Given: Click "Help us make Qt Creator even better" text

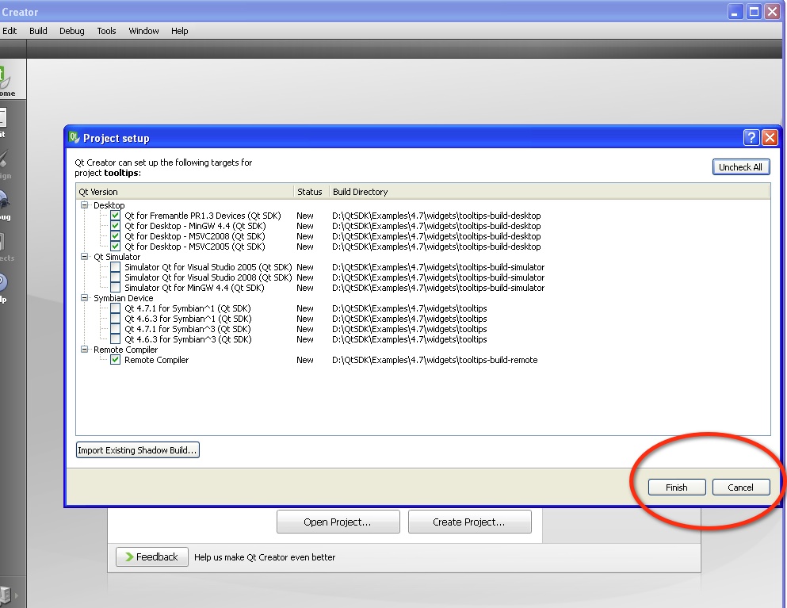Looking at the screenshot, I should [x=265, y=556].
